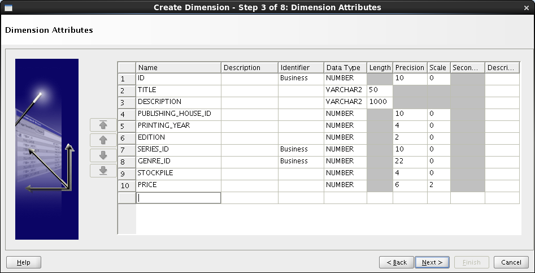Screen dimensions: 535x273
Task: Click Scale value 2 in PRICE row
Action: point(439,186)
